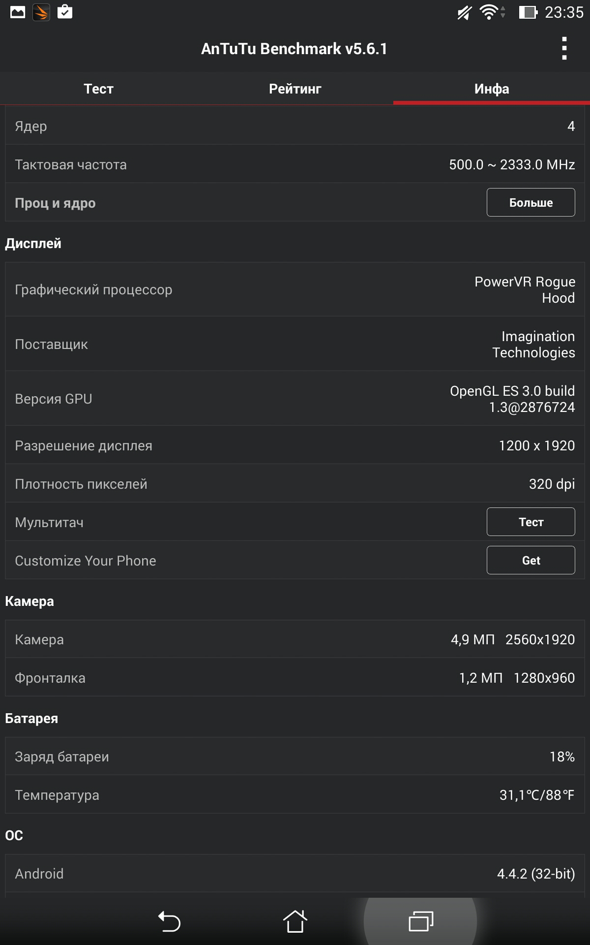Select the Инфа tab
Image resolution: width=590 pixels, height=945 pixels.
pos(492,89)
